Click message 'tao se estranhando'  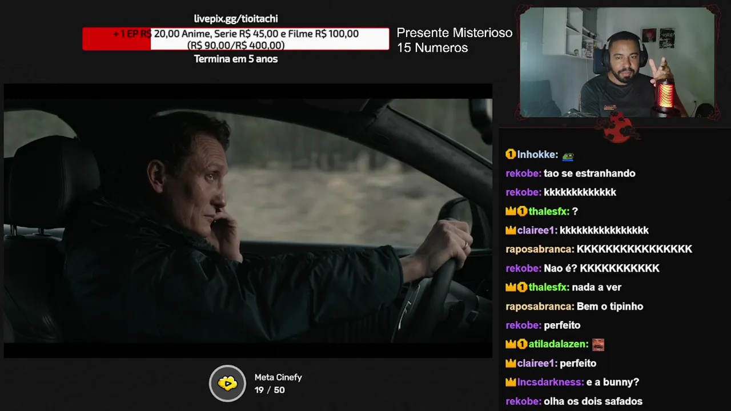(589, 174)
